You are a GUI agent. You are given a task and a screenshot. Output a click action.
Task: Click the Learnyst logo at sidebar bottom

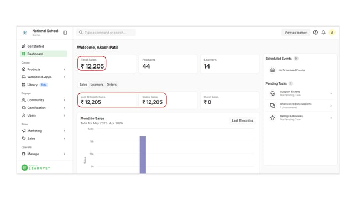pyautogui.click(x=35, y=167)
